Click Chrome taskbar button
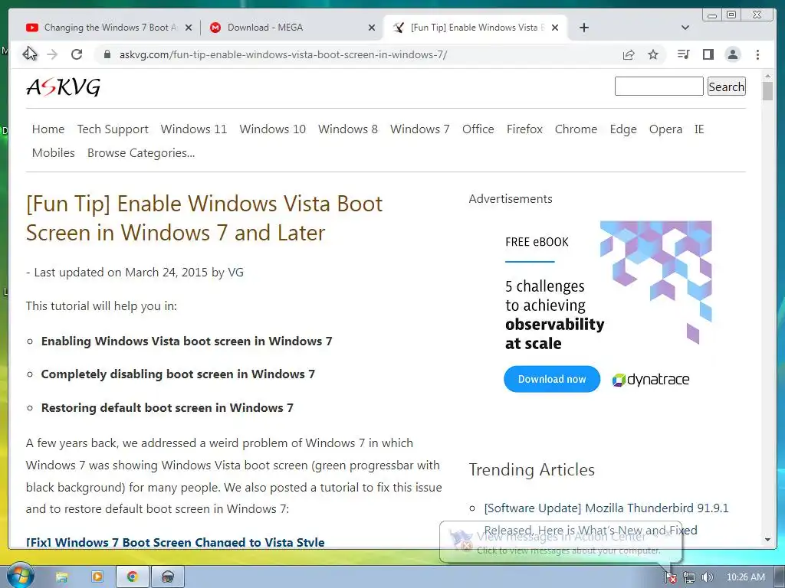The width and height of the screenshot is (785, 588). click(132, 577)
